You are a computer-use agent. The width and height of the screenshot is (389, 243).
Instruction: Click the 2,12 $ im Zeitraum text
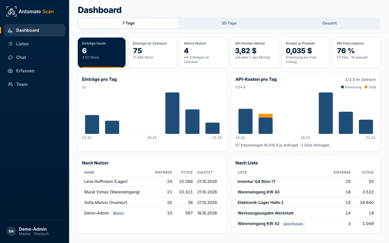pos(360,80)
